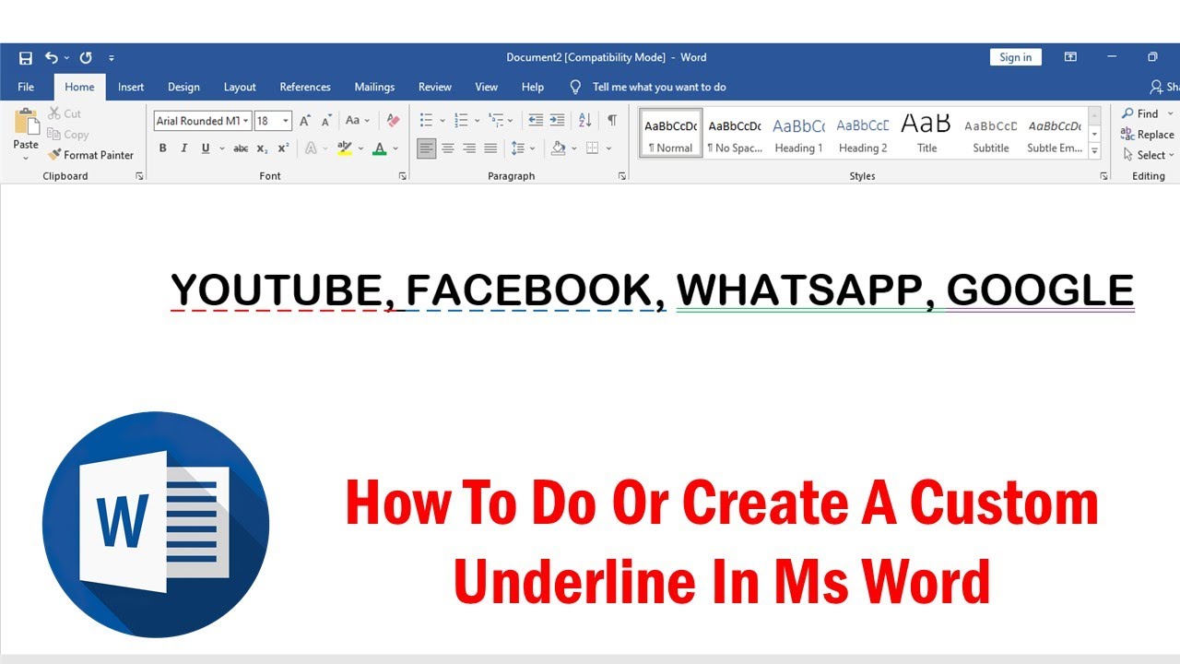The height and width of the screenshot is (664, 1180).
Task: Open the Clipboard dialog launcher
Action: pos(139,175)
